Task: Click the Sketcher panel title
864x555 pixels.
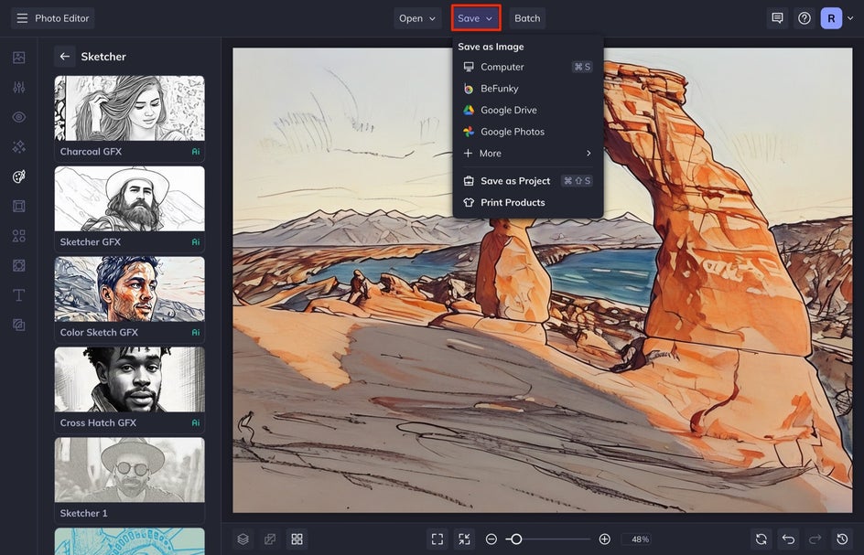Action: [x=103, y=56]
